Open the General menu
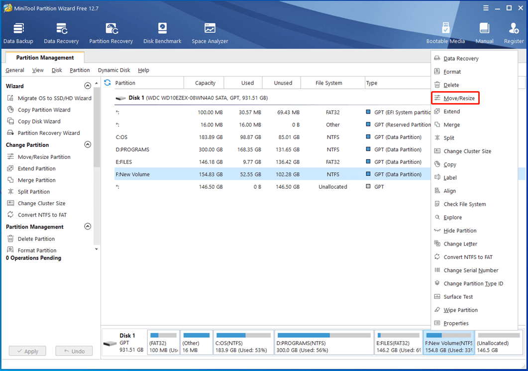The image size is (528, 371). coord(15,70)
